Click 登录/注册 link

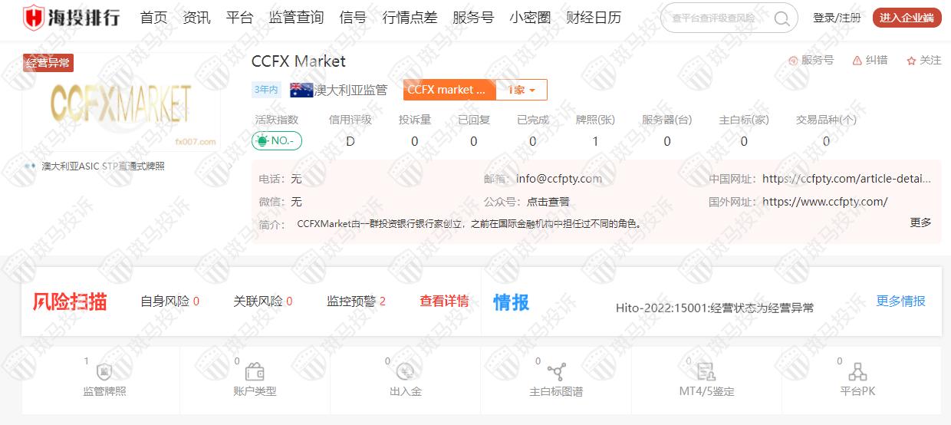coord(837,18)
